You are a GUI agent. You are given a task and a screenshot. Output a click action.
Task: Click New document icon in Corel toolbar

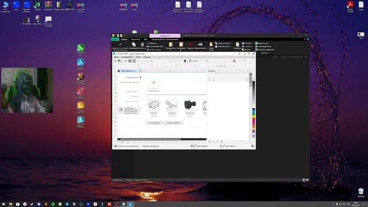[115, 61]
